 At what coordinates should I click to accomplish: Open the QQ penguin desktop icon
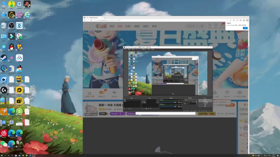click(x=12, y=47)
